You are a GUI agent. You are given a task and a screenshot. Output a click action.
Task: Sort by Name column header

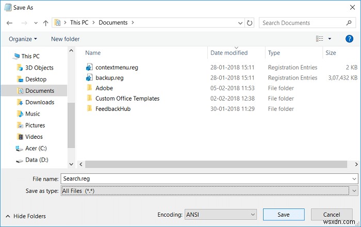93,53
